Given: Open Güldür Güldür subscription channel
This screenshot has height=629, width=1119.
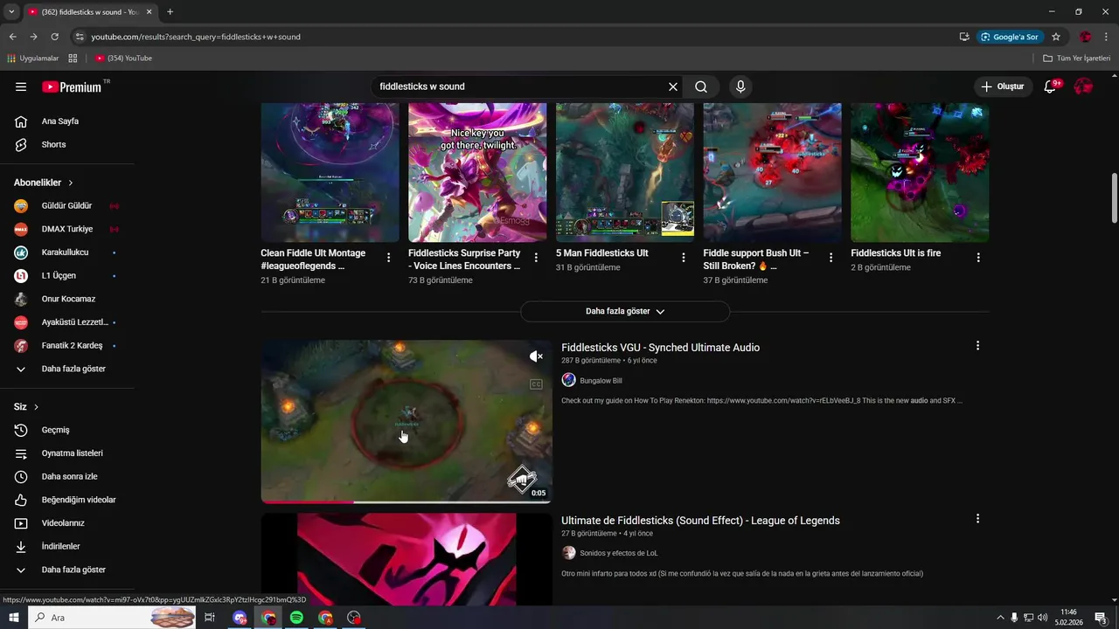Looking at the screenshot, I should (66, 206).
